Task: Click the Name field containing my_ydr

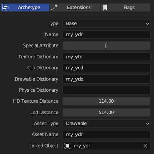Action: coord(106,34)
